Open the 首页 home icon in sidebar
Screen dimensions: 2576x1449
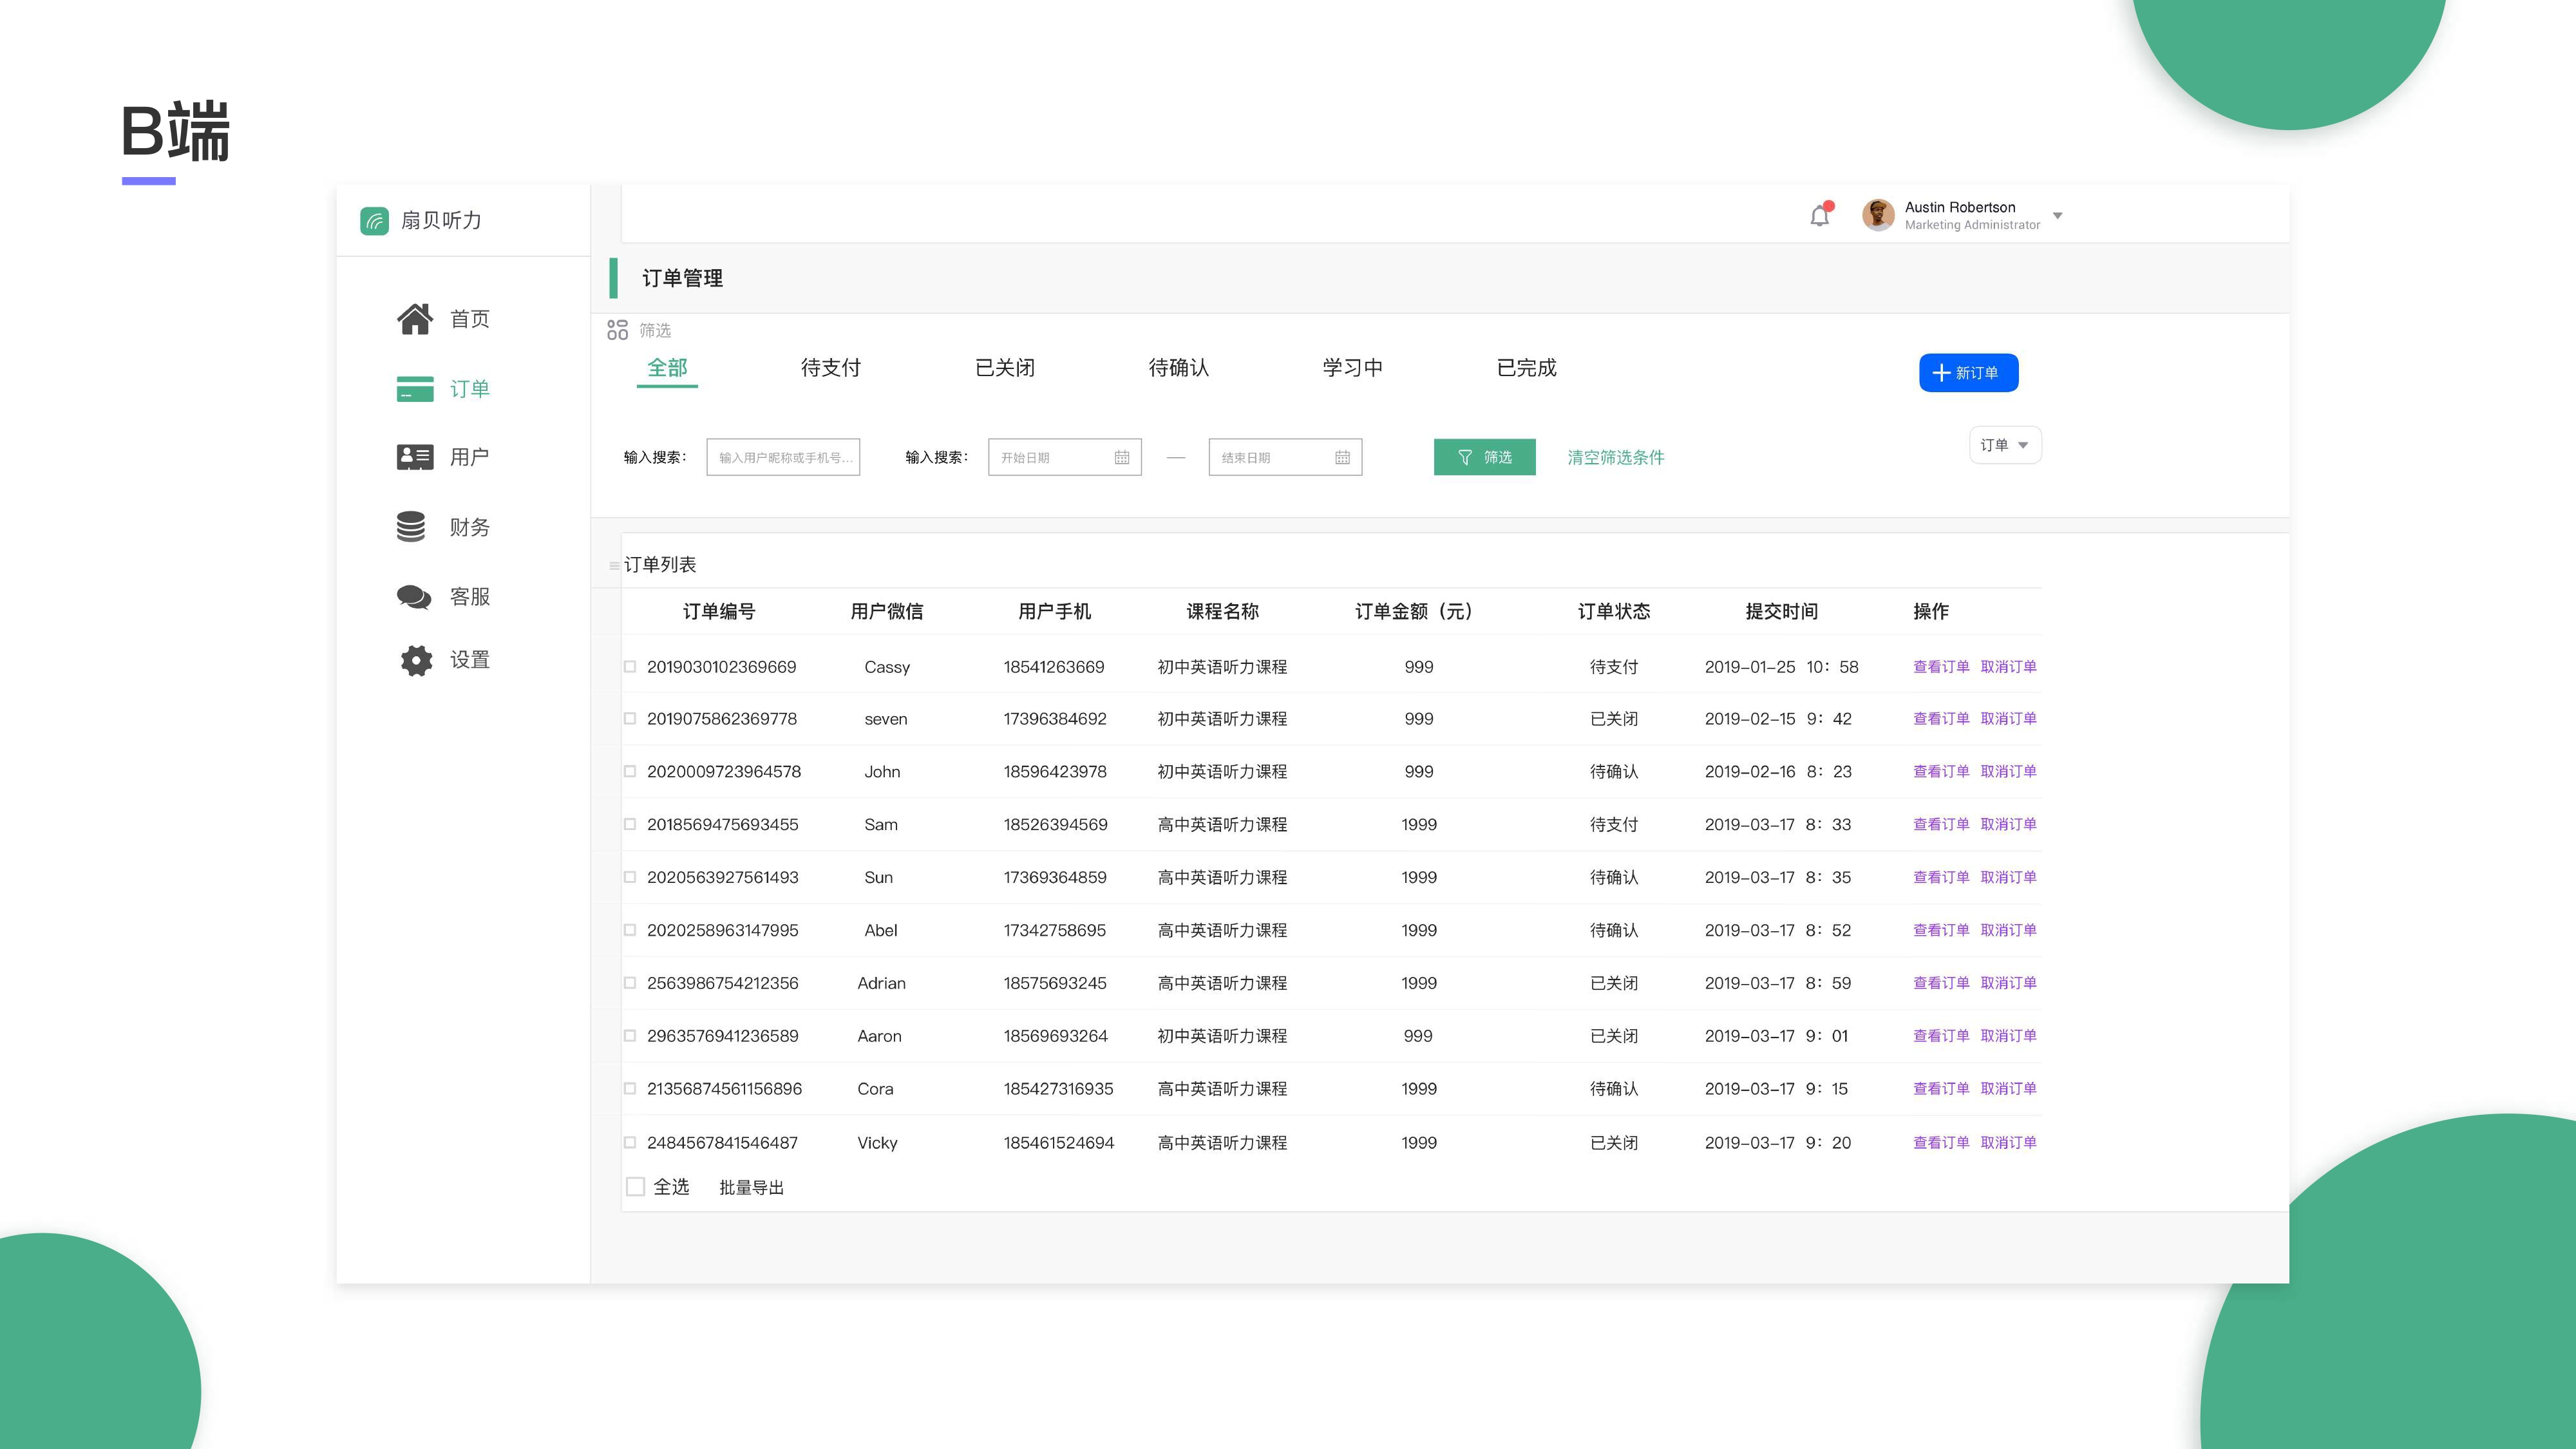415,319
